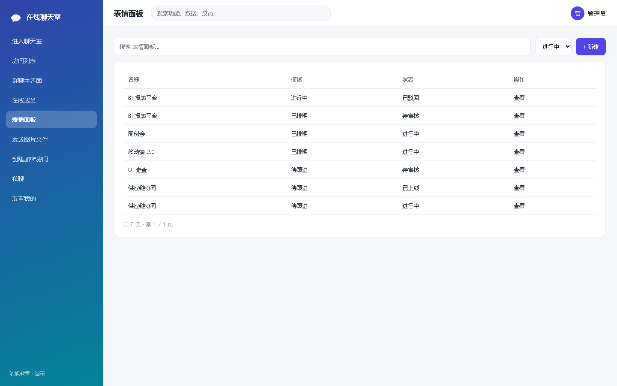Click the chat bubble logo icon
The image size is (617, 386).
point(16,18)
